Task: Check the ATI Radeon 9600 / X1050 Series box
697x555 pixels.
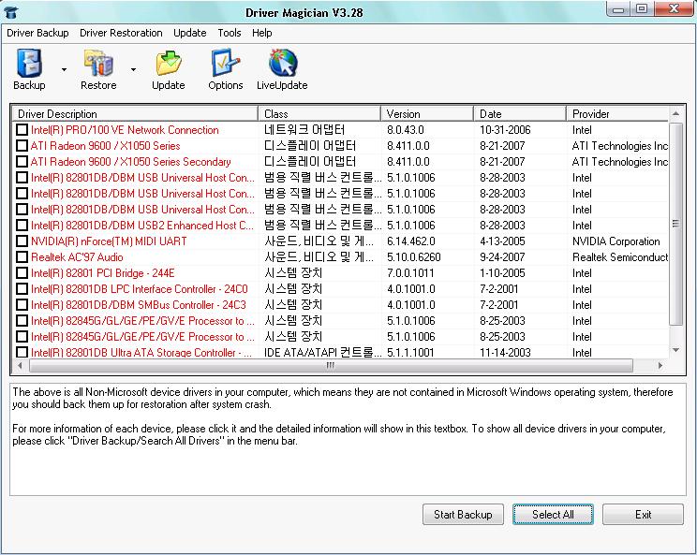Action: [22, 146]
